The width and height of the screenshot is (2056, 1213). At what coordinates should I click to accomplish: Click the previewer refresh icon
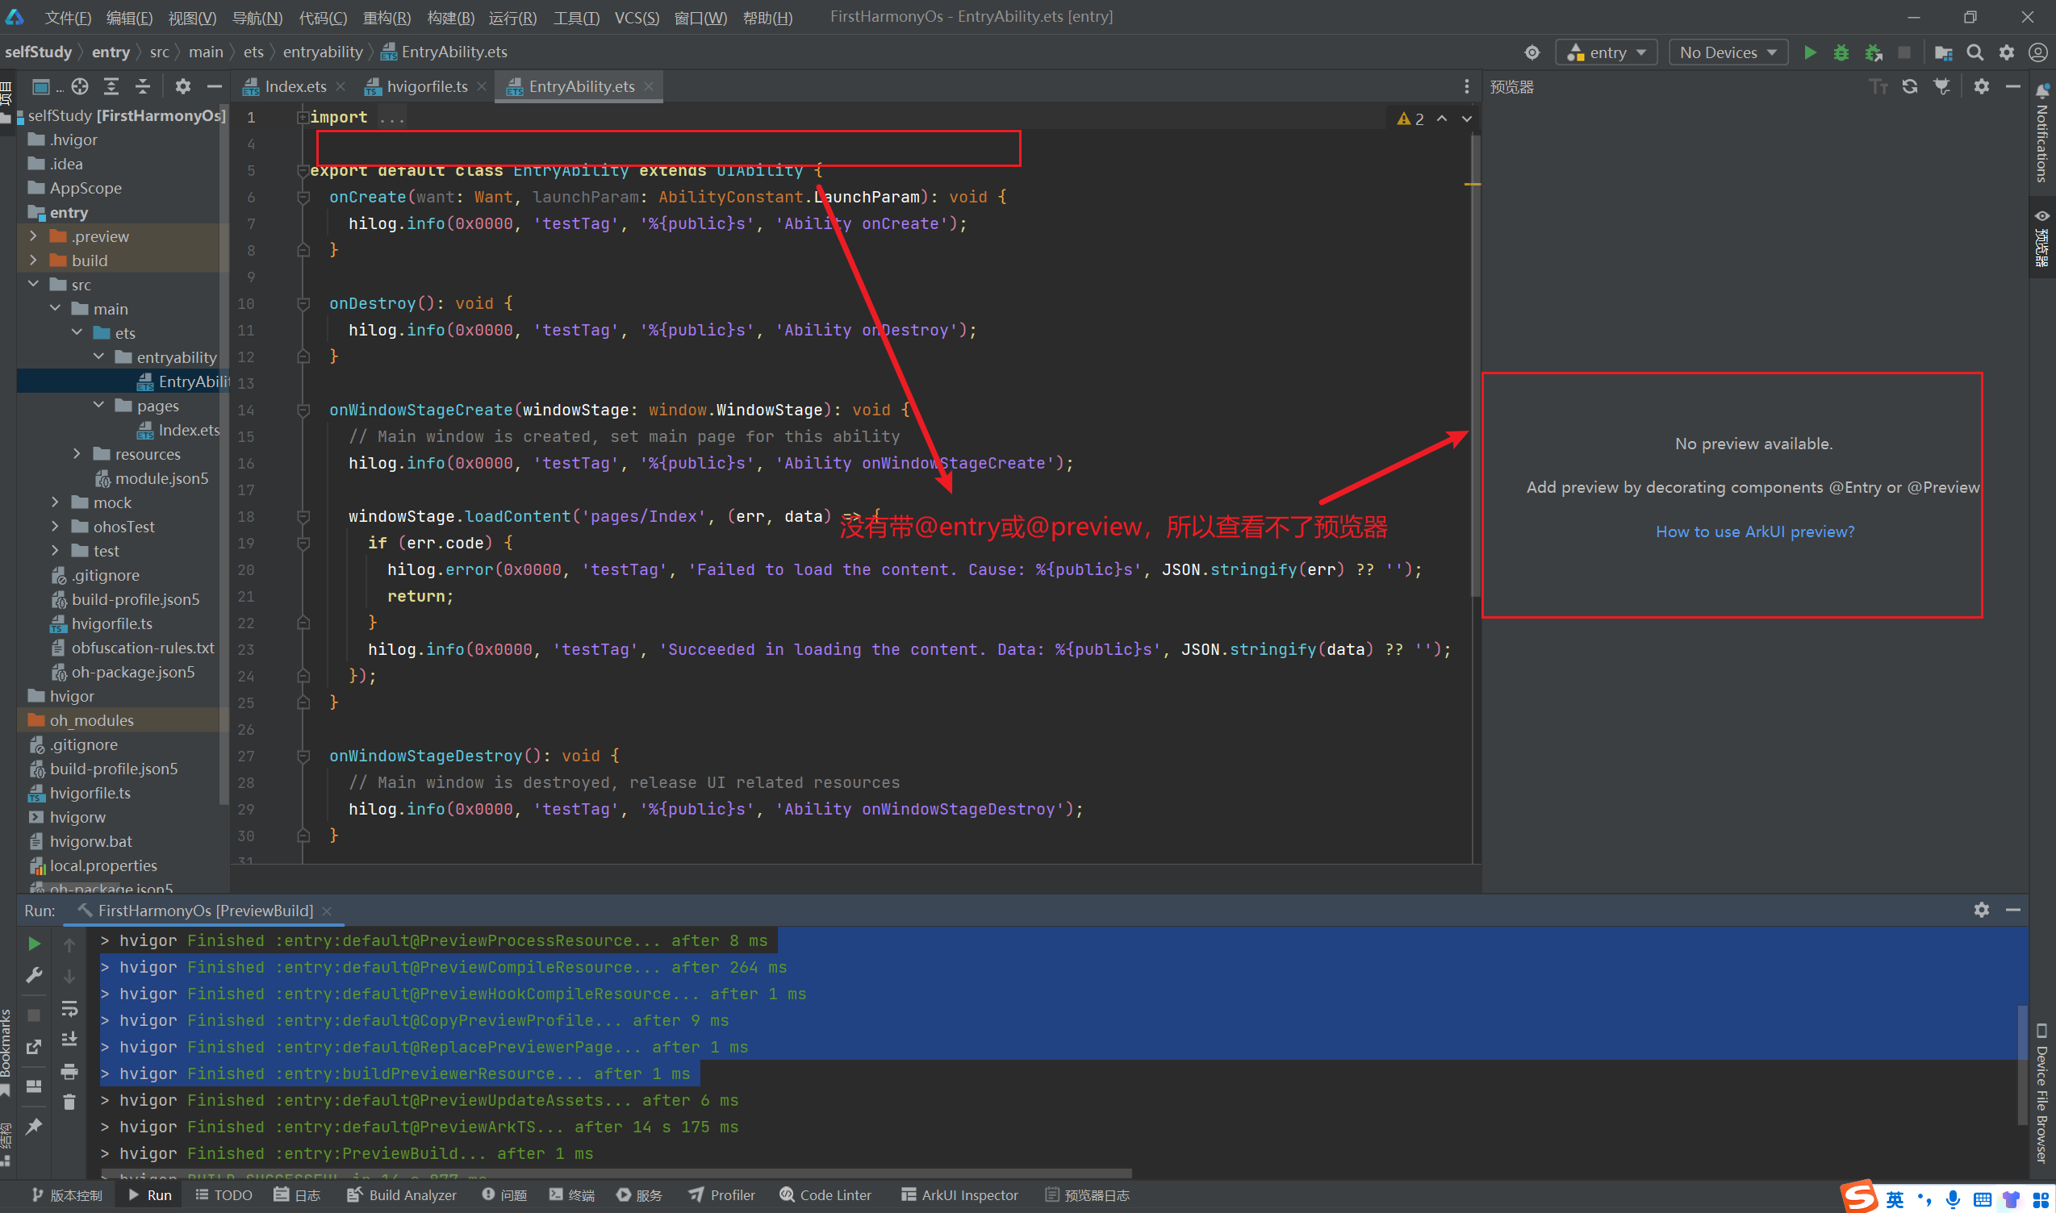1910,86
